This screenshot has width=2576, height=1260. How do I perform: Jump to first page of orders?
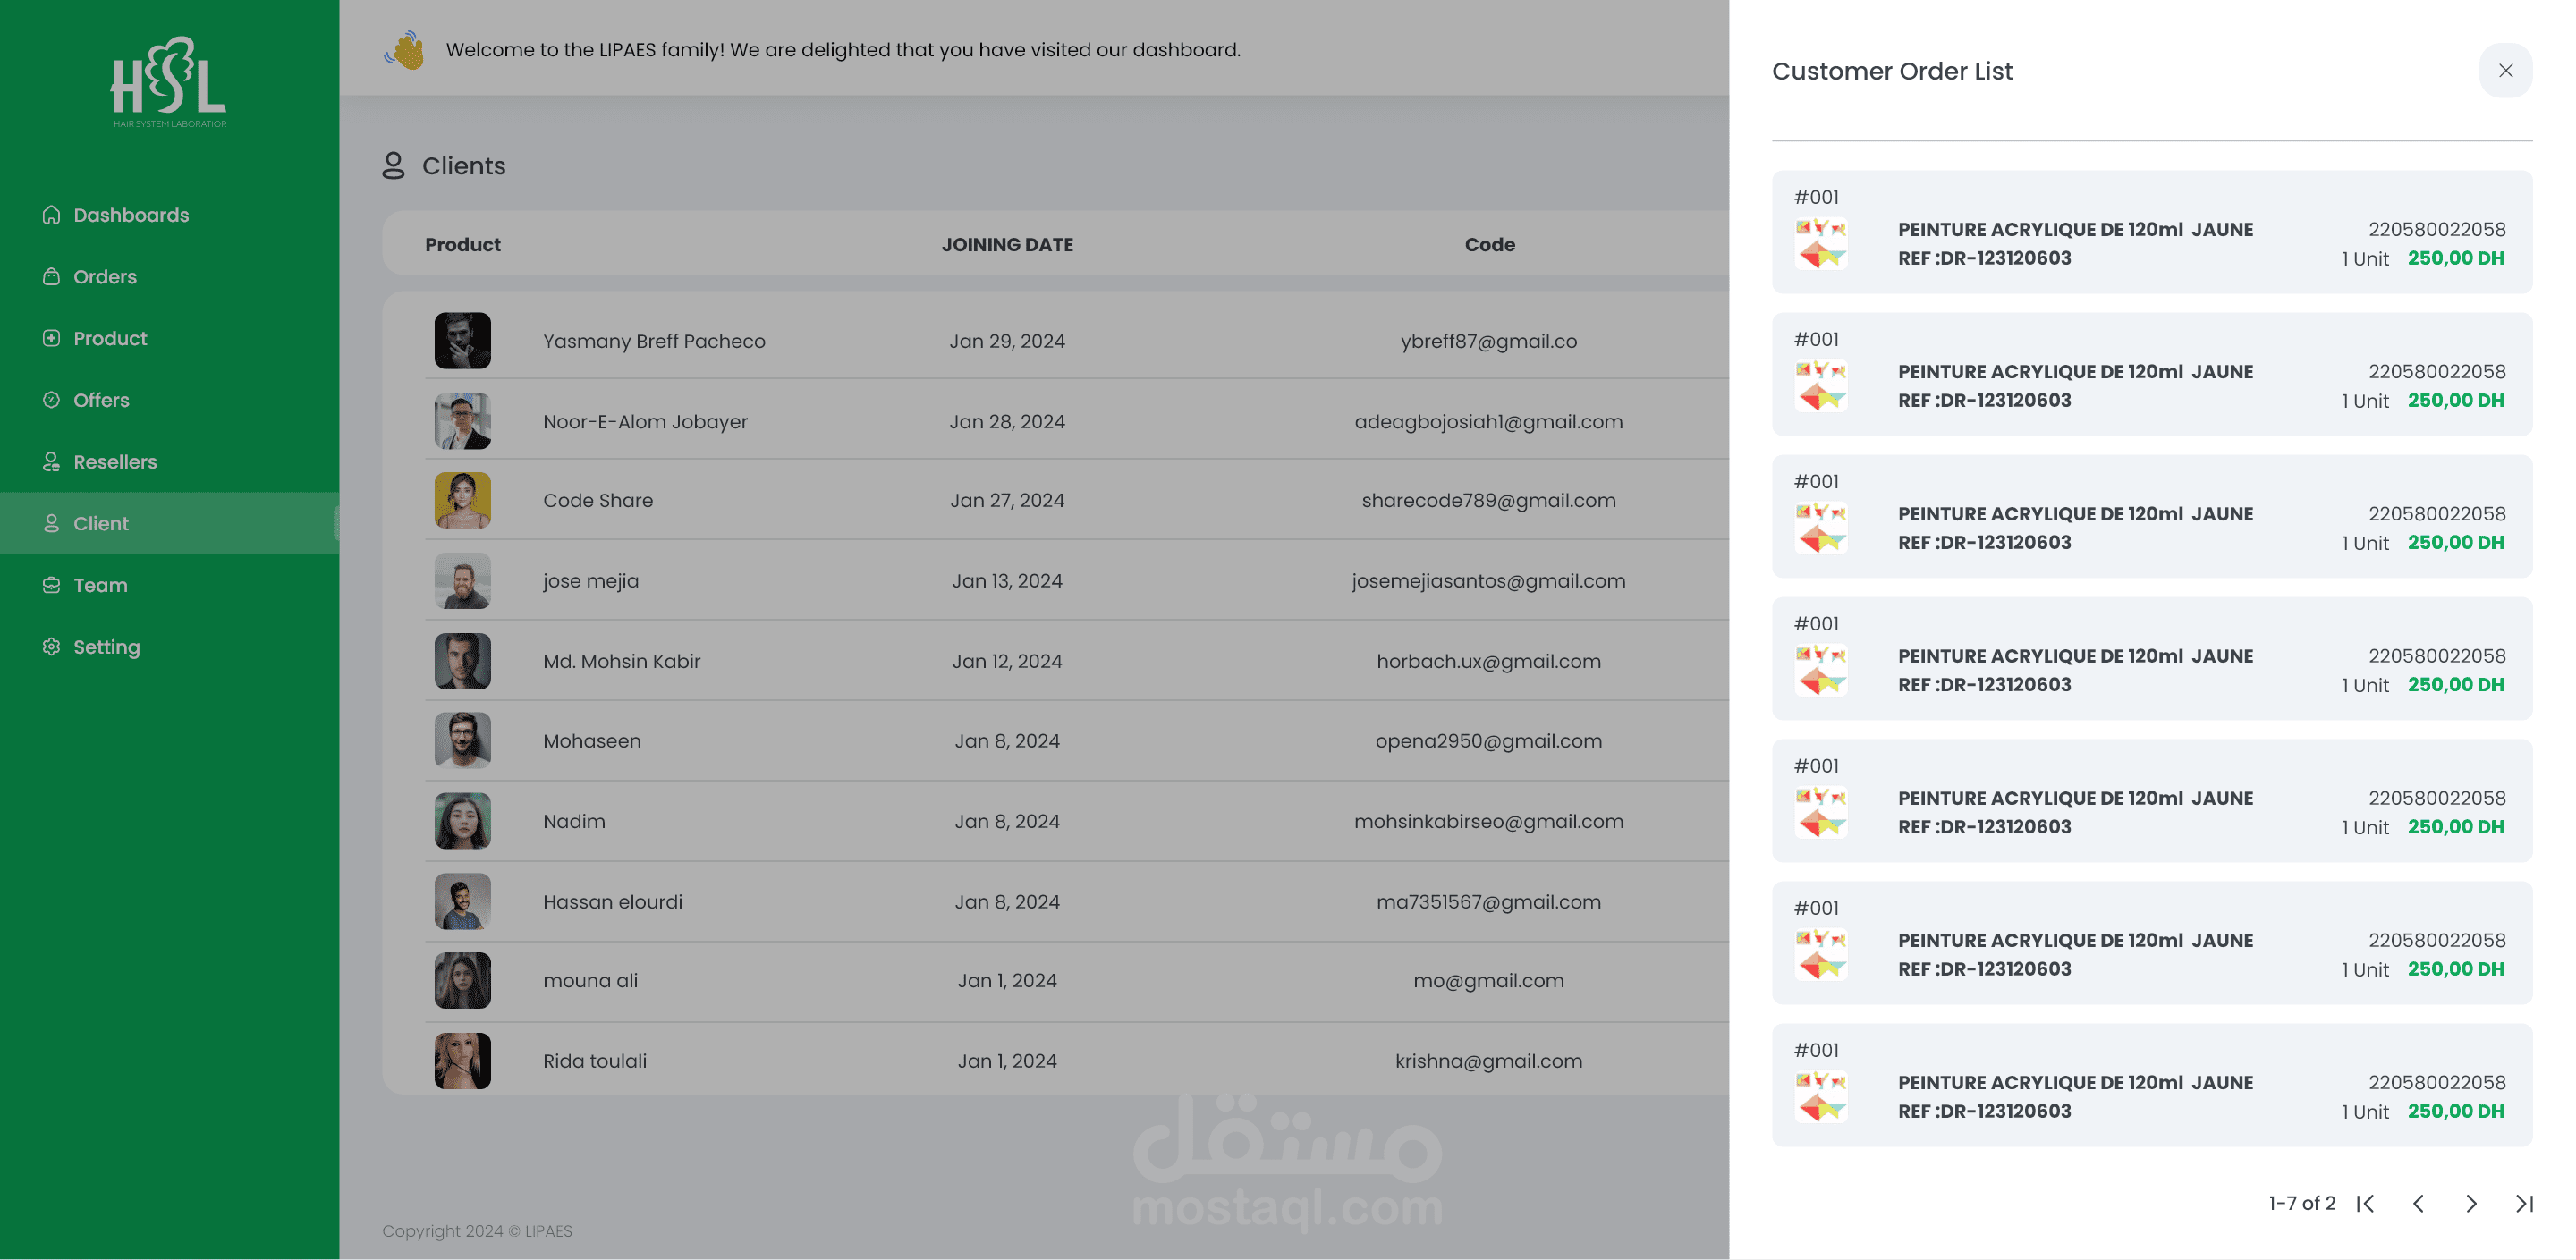pos(2365,1203)
